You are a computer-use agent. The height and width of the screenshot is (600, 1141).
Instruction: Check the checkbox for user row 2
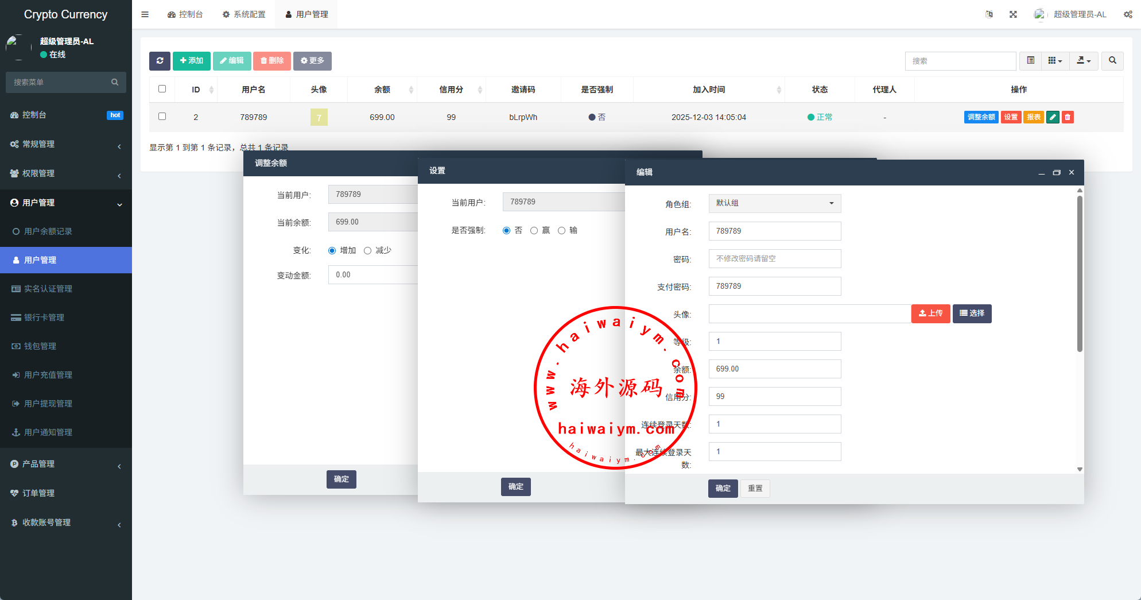click(162, 117)
